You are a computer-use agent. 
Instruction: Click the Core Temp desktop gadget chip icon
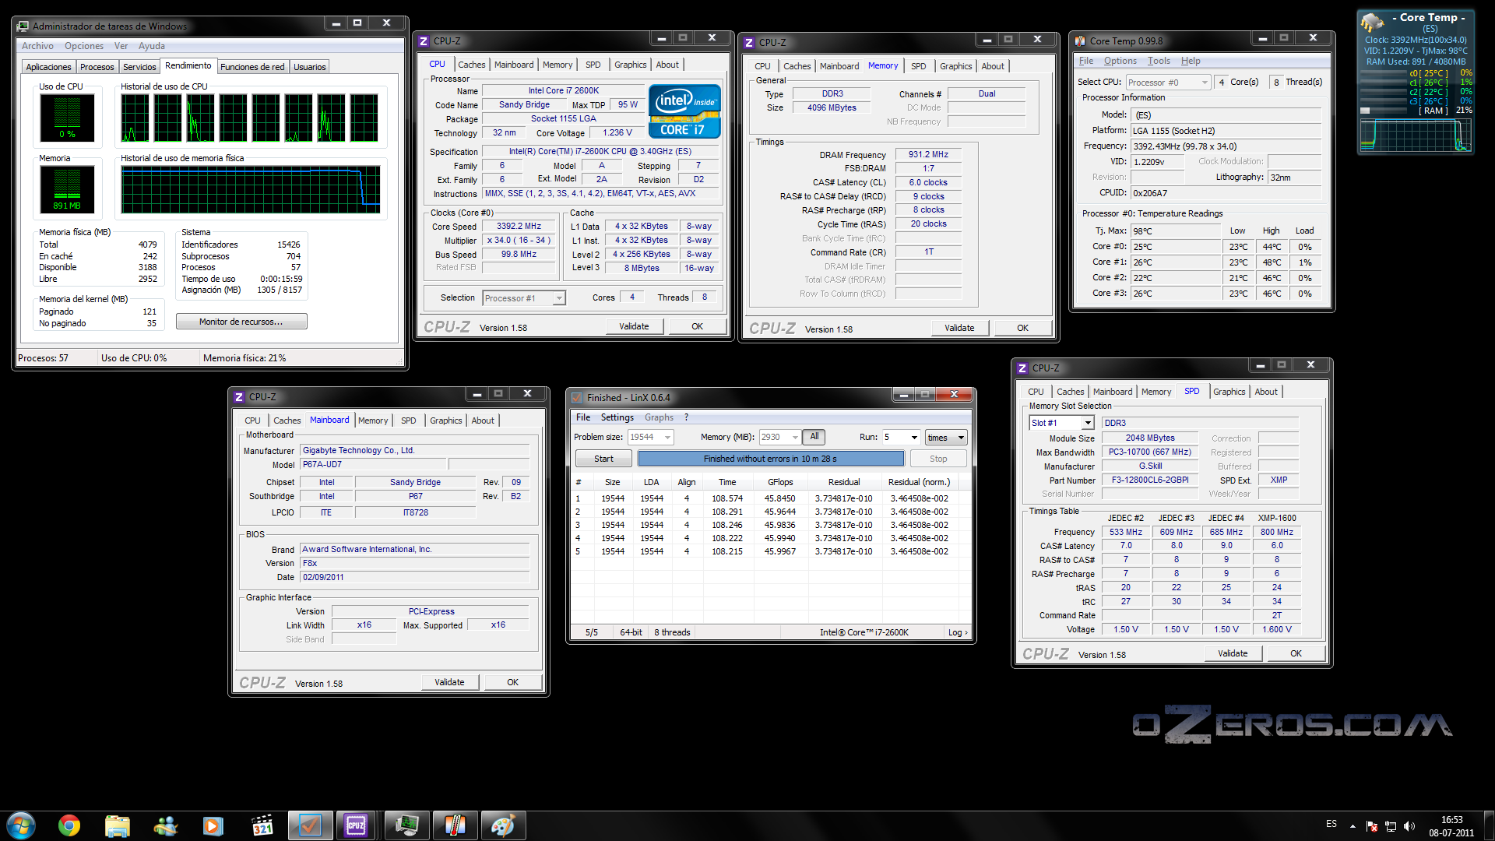pyautogui.click(x=1372, y=23)
